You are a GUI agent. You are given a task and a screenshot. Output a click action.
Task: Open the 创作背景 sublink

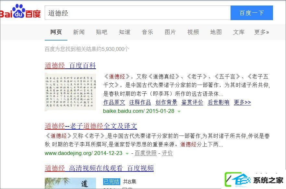click(166, 102)
